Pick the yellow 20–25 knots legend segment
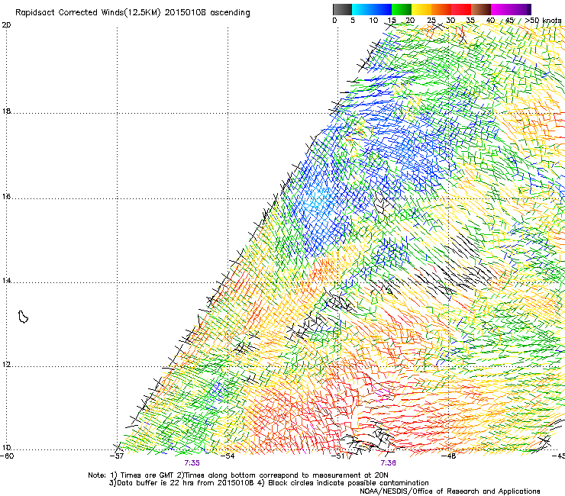 tap(421, 9)
